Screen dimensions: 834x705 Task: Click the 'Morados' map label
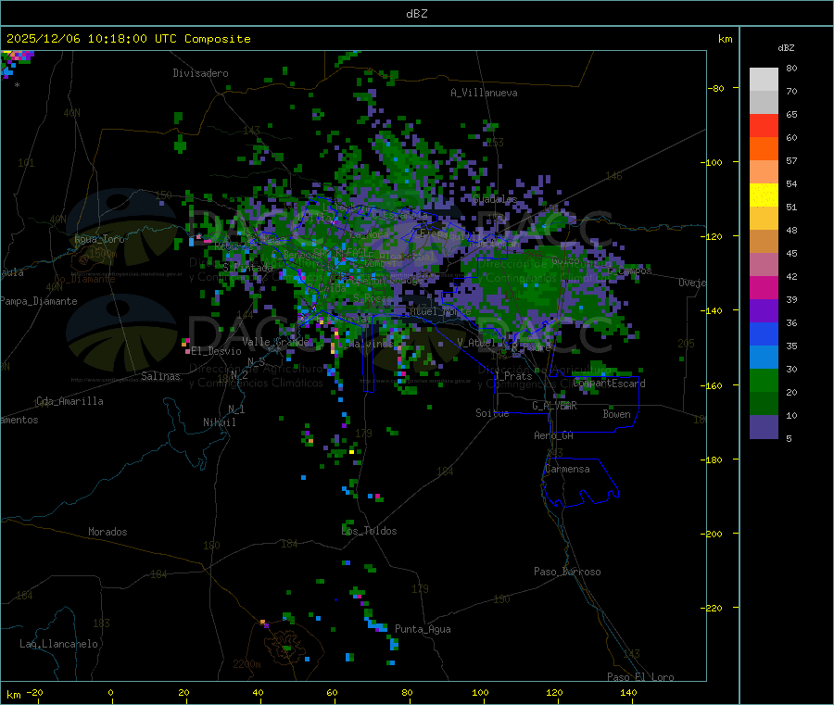coord(107,532)
